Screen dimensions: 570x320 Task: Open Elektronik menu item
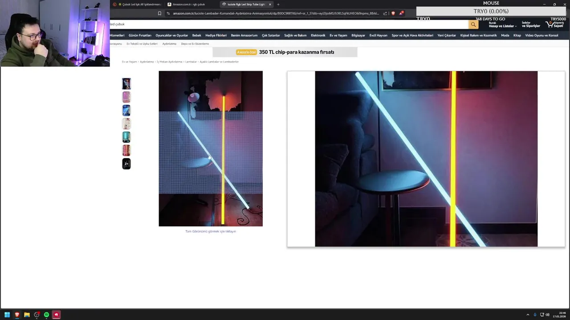(318, 35)
